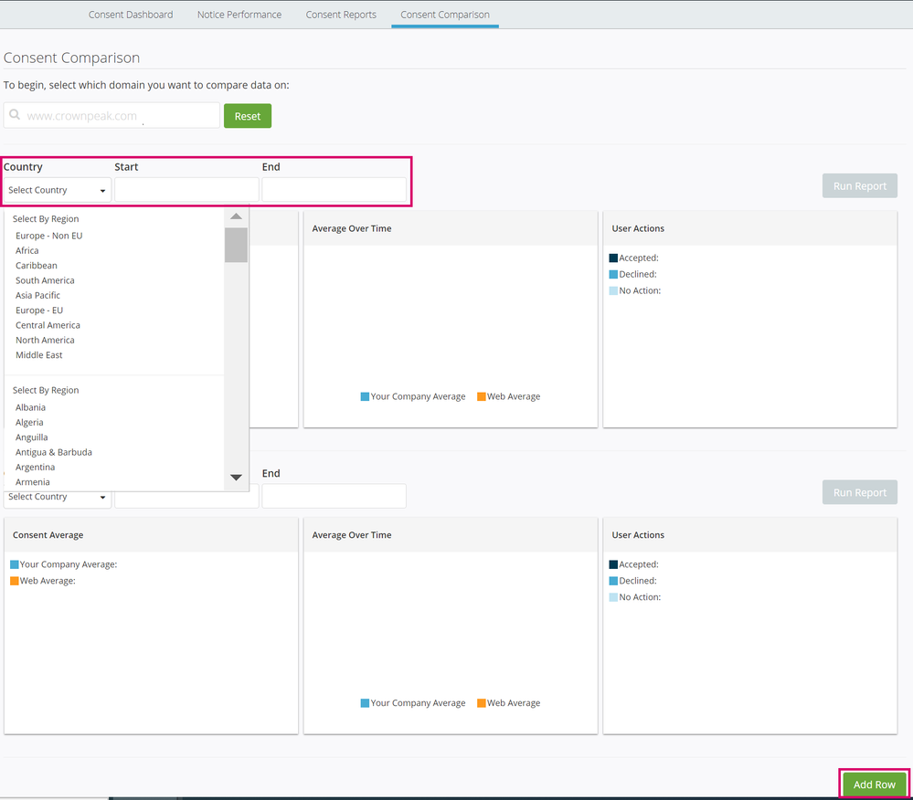Choose Middle East region option
This screenshot has height=800, width=913.
pos(38,355)
